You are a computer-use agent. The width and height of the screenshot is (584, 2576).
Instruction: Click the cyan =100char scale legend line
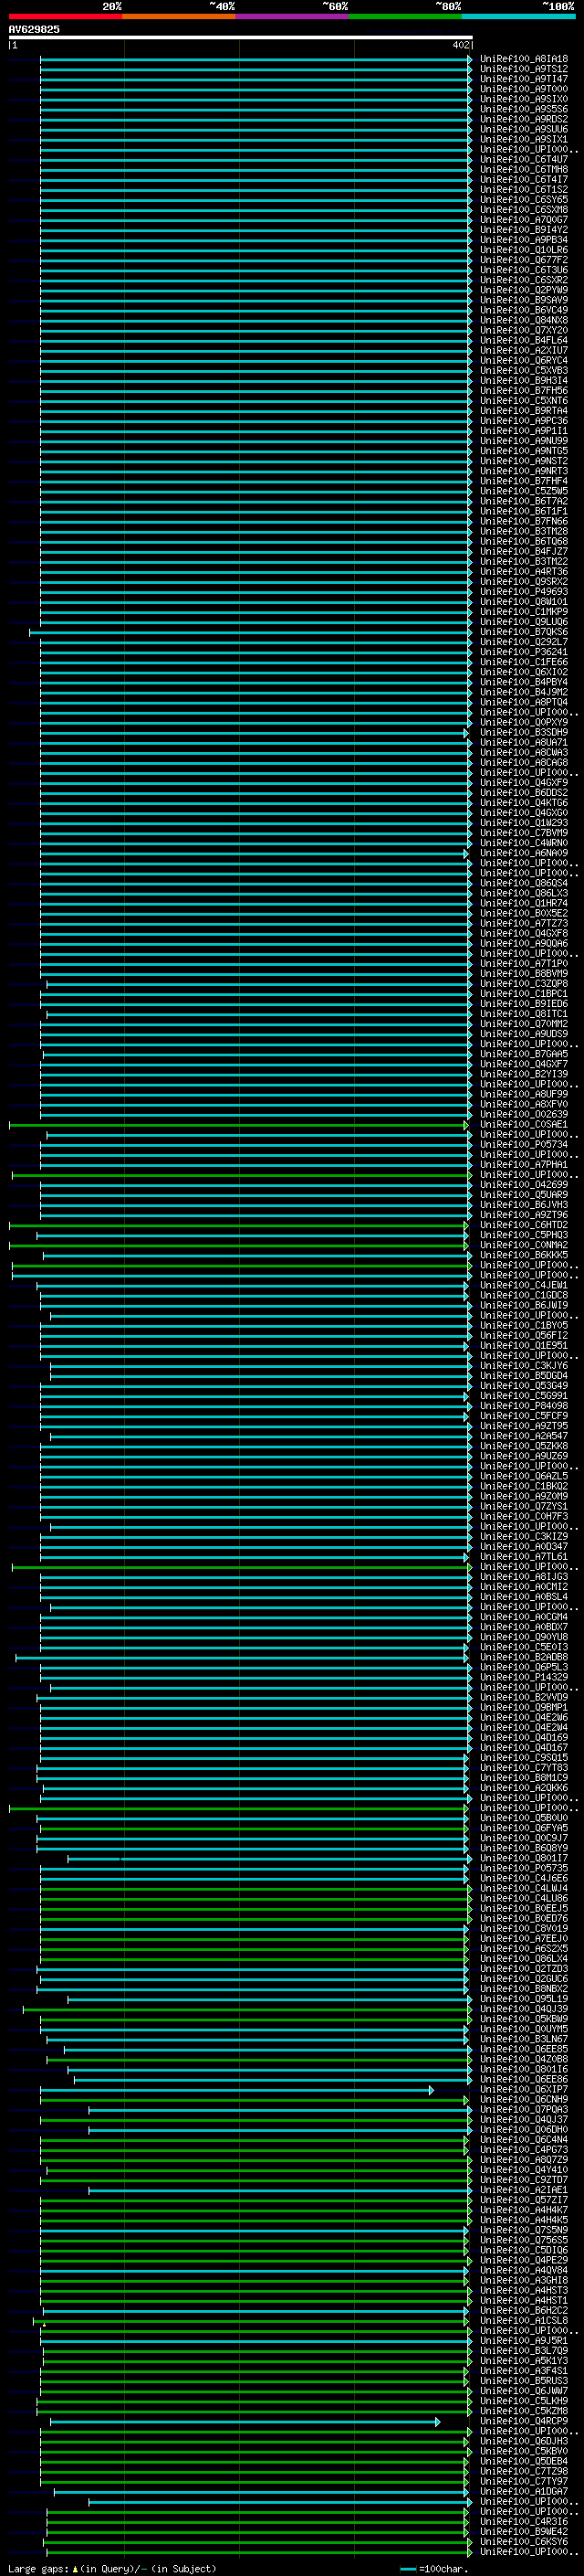(408, 2568)
